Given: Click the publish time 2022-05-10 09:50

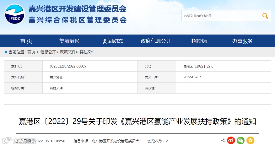Looking at the screenshot, I should 50,141.
